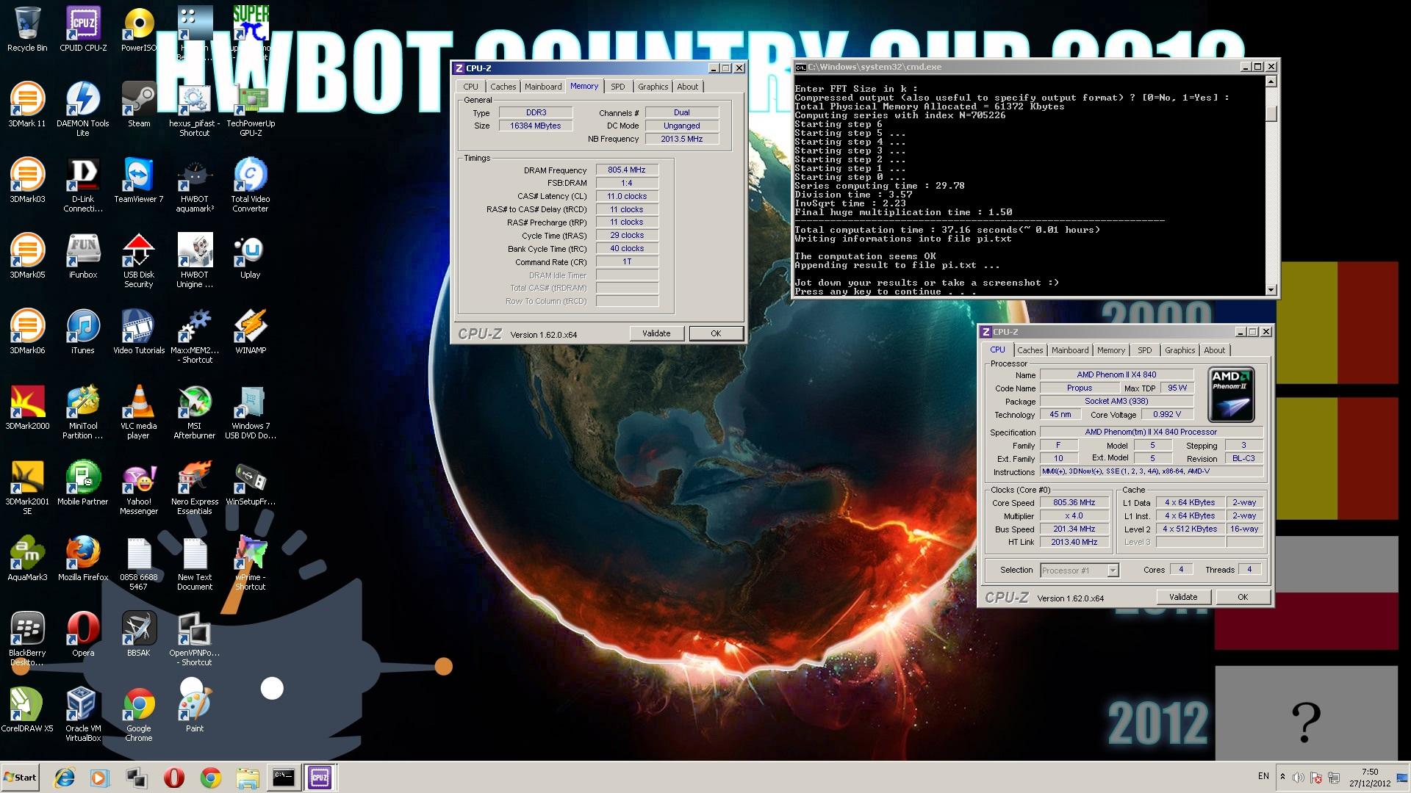
Task: Open the TeamViewer 7 shortcut
Action: pos(139,181)
